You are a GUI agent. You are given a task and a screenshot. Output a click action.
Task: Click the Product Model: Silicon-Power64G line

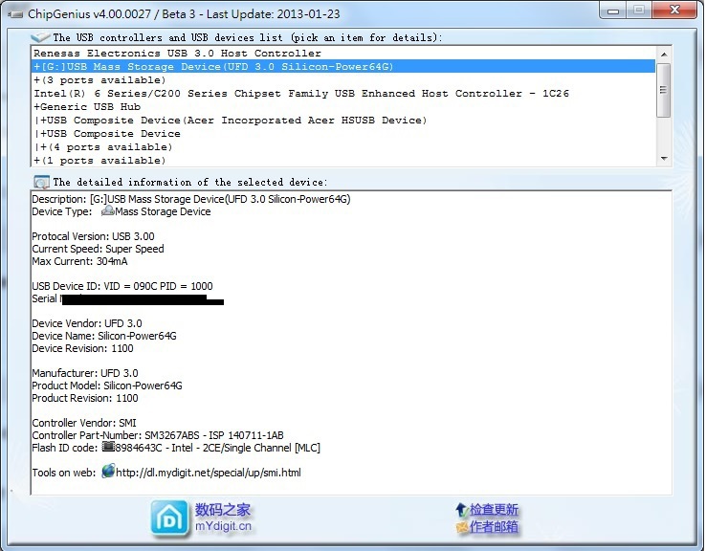(x=107, y=386)
